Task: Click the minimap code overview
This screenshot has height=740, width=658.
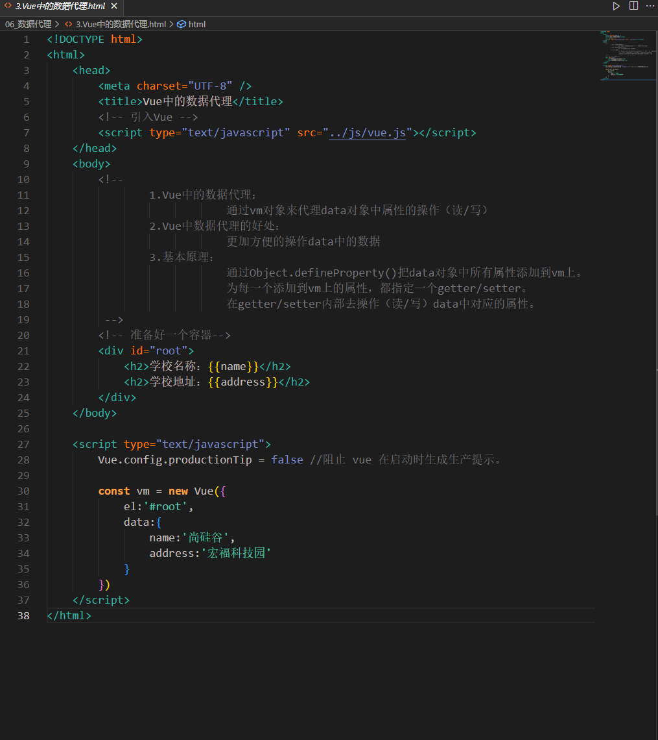Action: pos(628,56)
